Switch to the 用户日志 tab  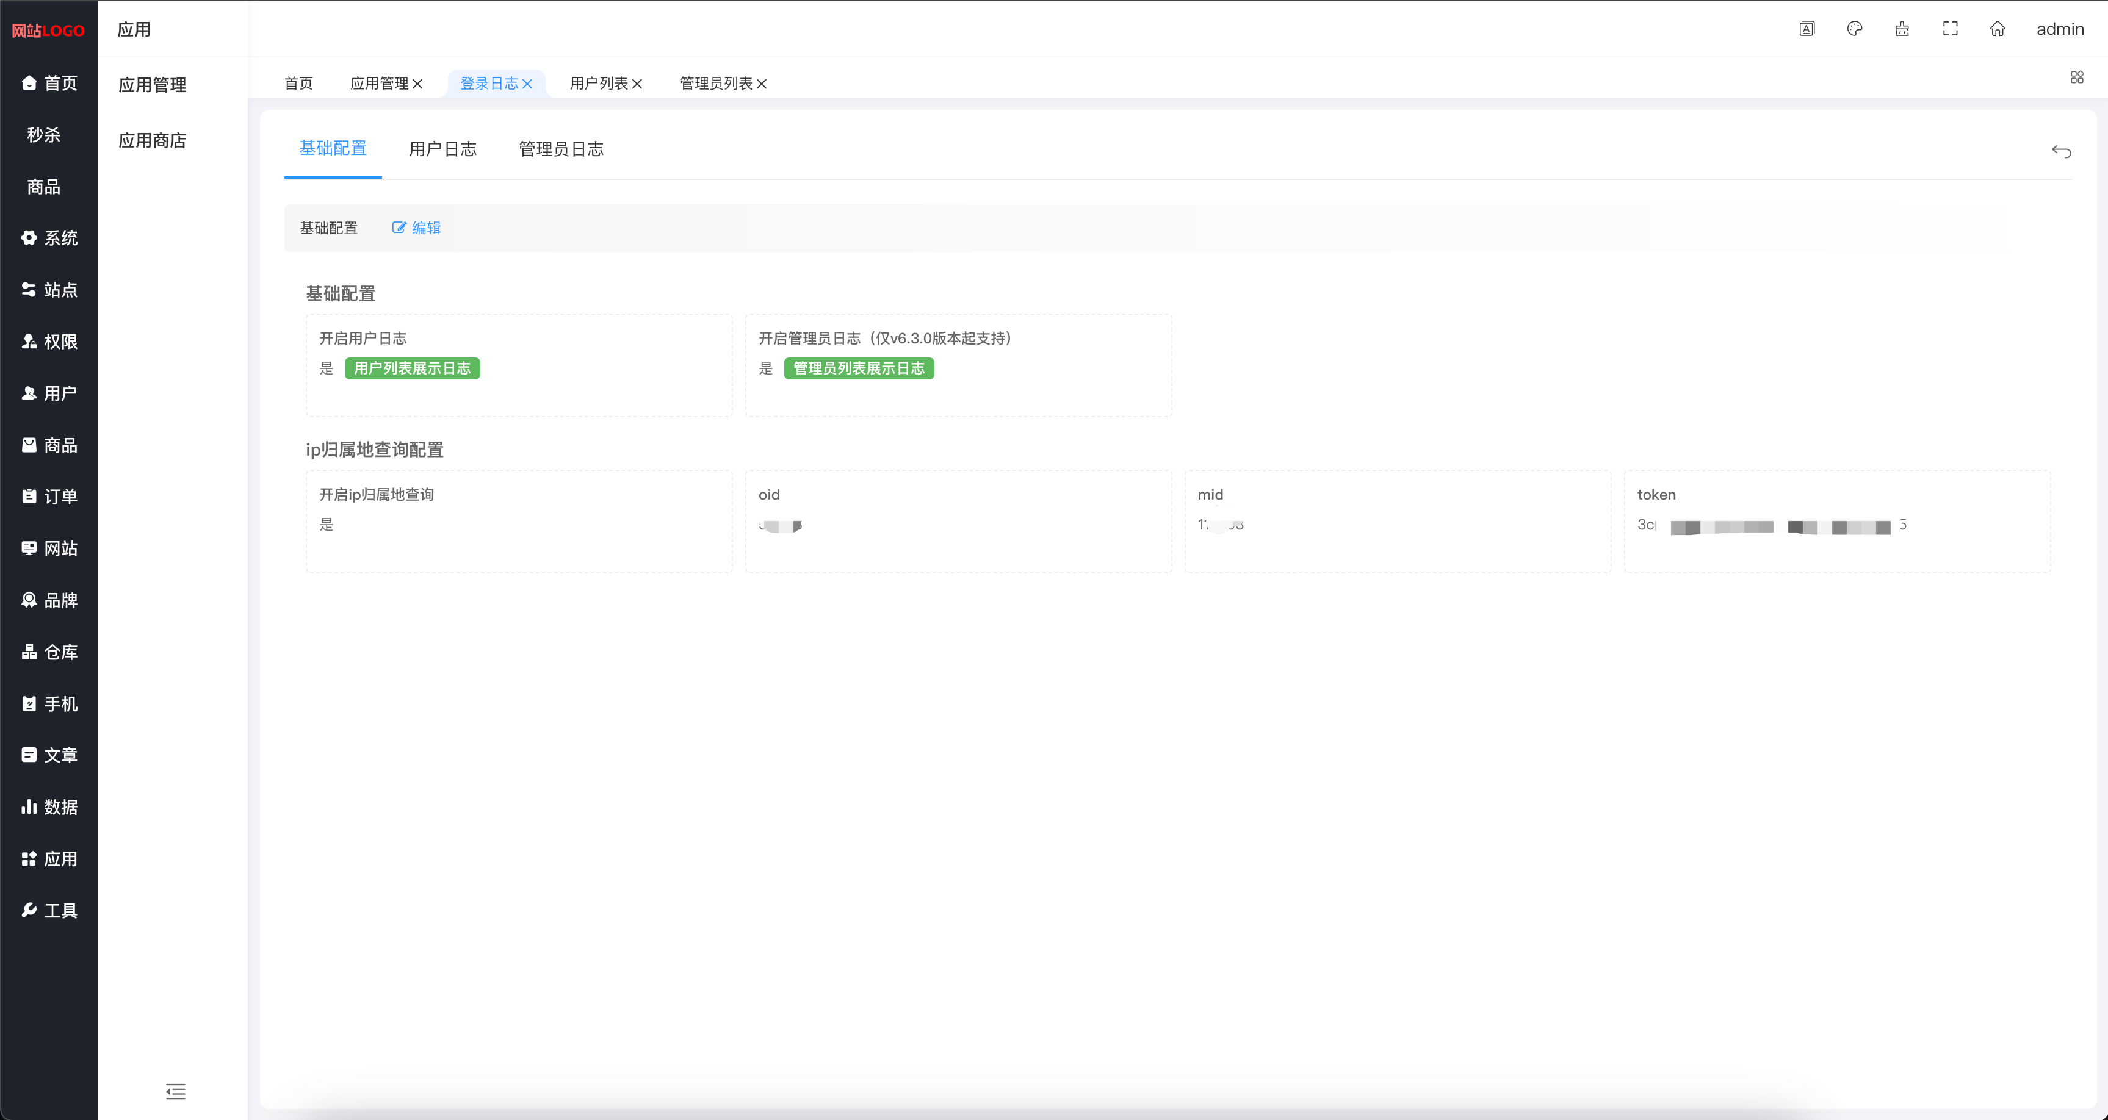pyautogui.click(x=442, y=149)
